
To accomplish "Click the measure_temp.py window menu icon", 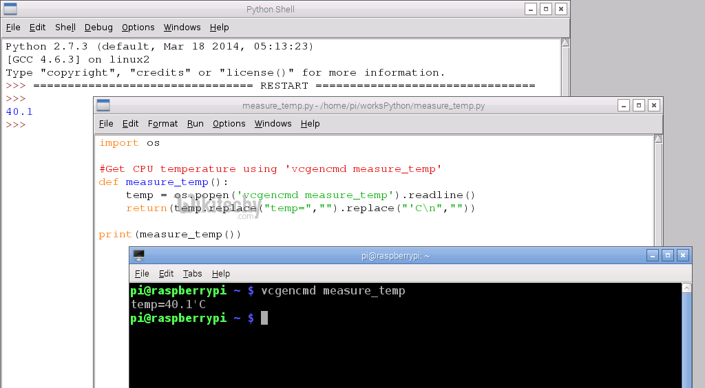I will tap(103, 105).
